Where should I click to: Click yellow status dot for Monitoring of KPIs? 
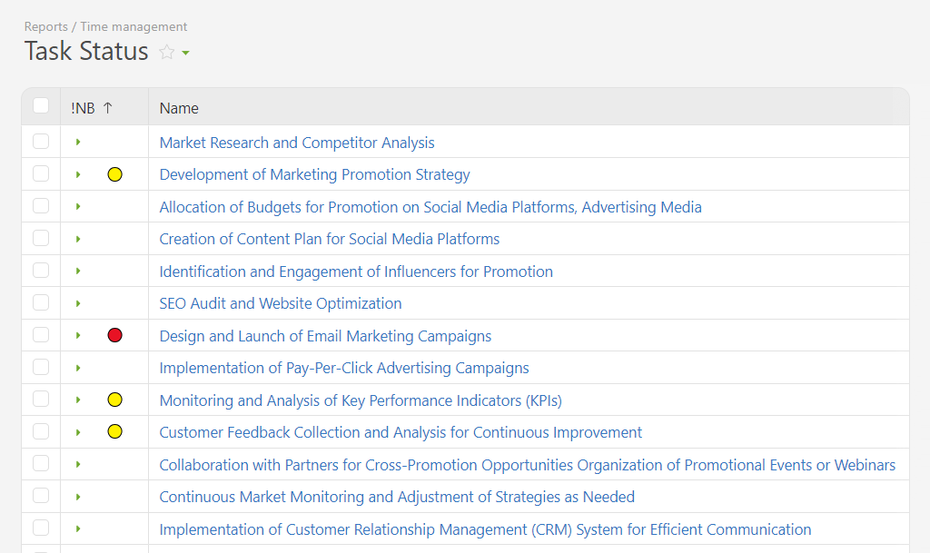pos(115,400)
